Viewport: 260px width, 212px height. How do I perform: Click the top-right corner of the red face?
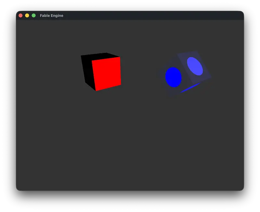(120, 57)
